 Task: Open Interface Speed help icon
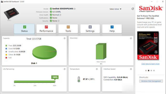point(131,69)
